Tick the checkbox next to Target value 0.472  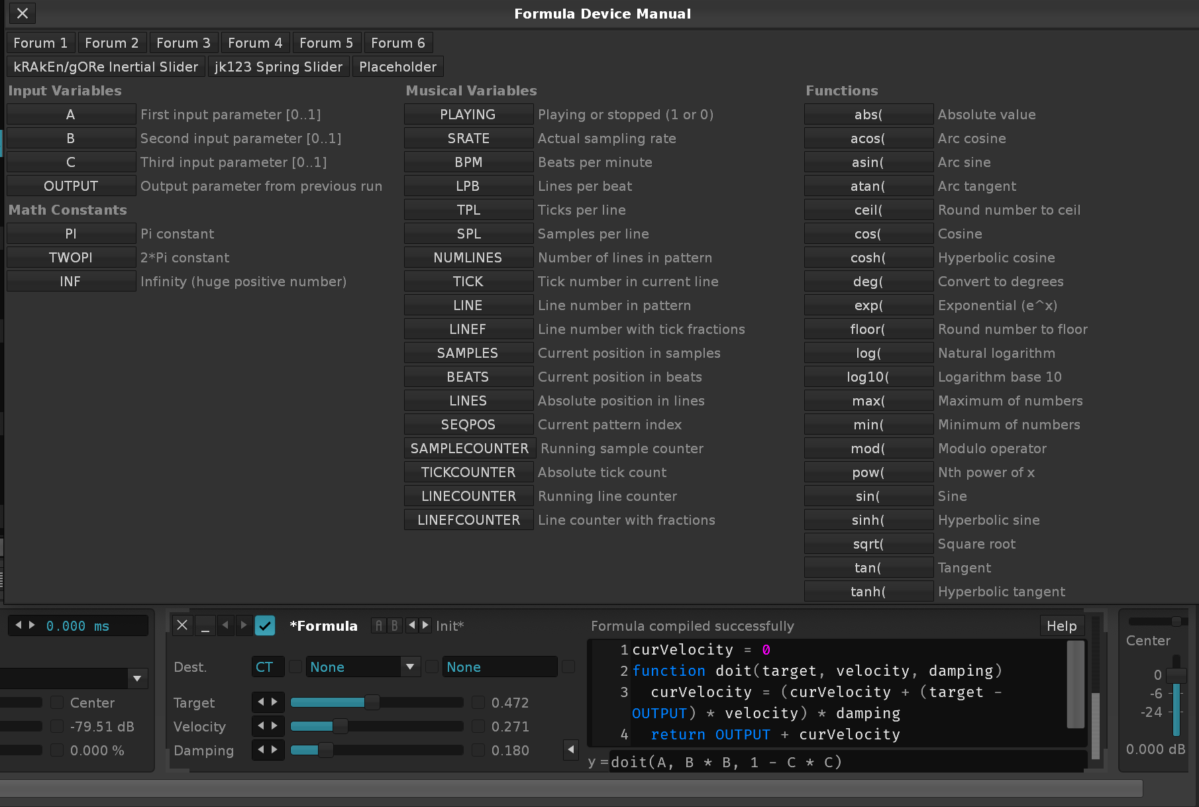(478, 702)
